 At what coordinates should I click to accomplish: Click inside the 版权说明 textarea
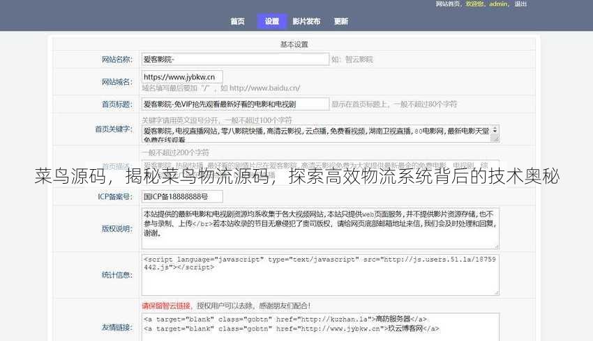320,228
